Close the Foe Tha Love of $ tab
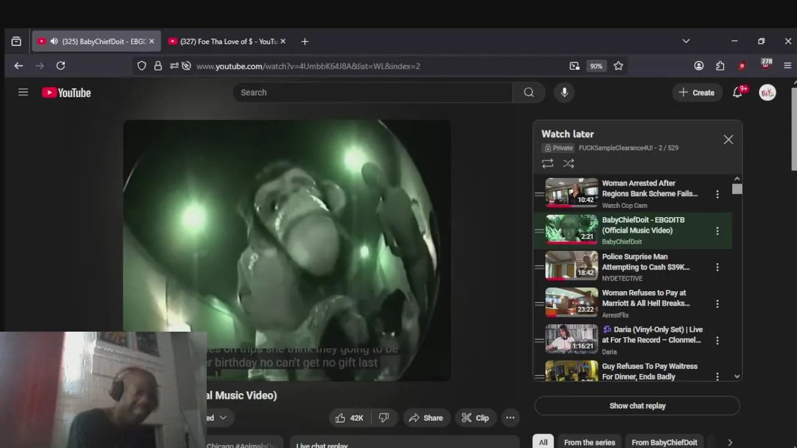The image size is (797, 448). 283,42
